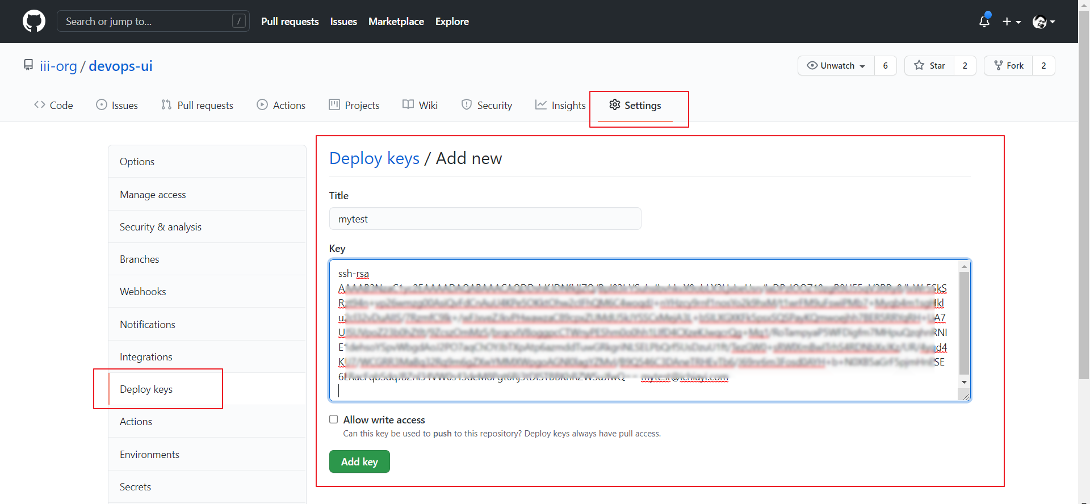This screenshot has width=1090, height=504.
Task: Click the Unwatch dropdown button
Action: click(836, 65)
